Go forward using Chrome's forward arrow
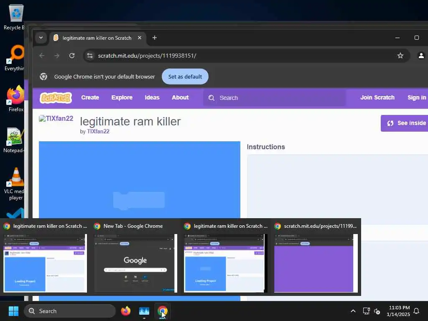This screenshot has height=321, width=428. coord(57,56)
